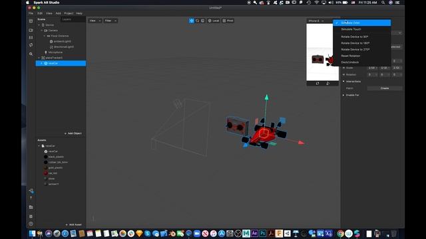Select ambientLight0 in the scene tree
426x239 pixels.
62,41
